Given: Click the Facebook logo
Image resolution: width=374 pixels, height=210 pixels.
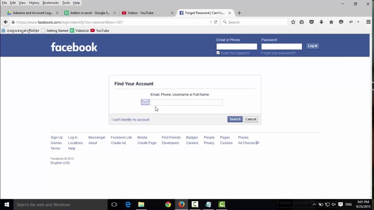Looking at the screenshot, I should click(74, 47).
